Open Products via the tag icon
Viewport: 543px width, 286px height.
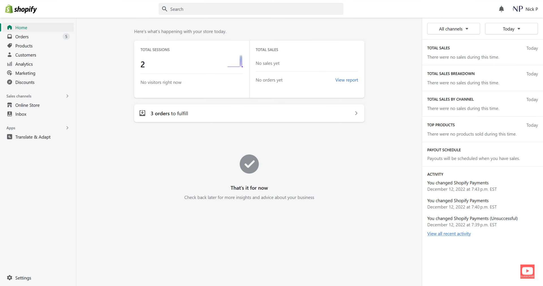pos(10,45)
